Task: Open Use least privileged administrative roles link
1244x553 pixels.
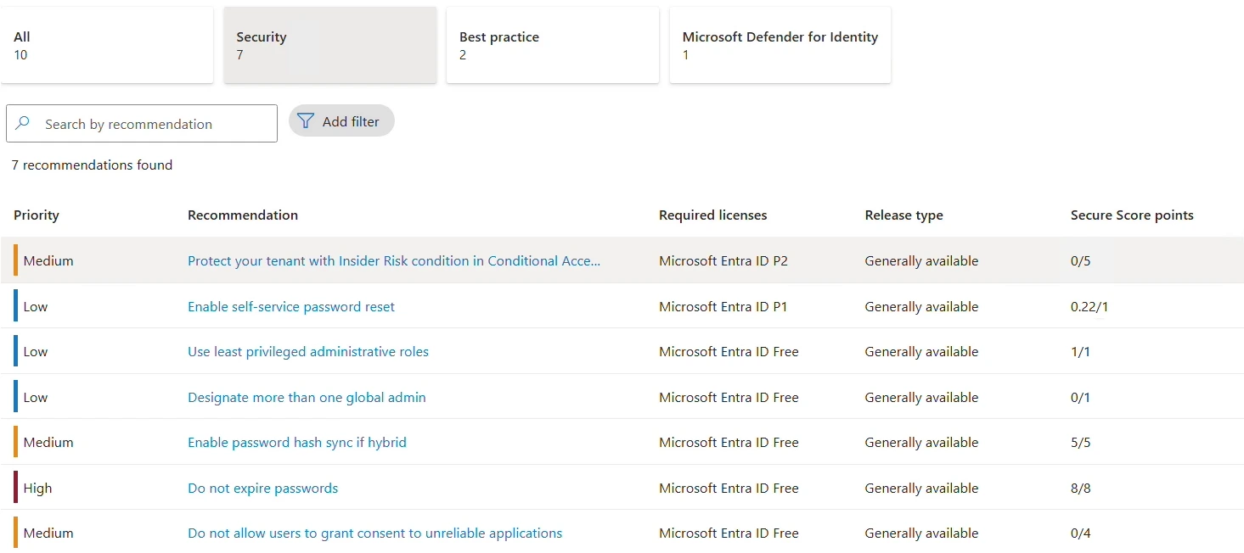Action: (x=308, y=351)
